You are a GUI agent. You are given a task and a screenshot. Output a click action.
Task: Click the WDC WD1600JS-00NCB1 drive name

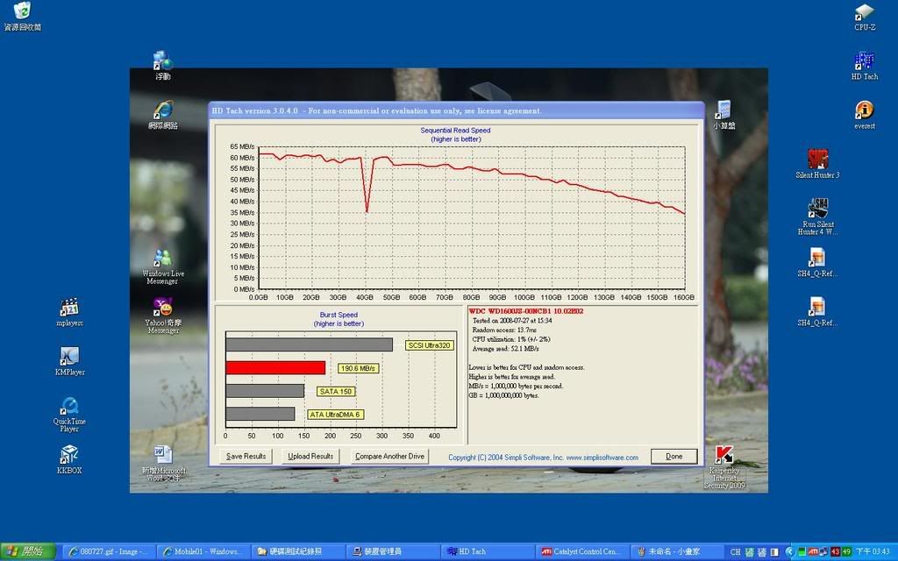(x=526, y=311)
